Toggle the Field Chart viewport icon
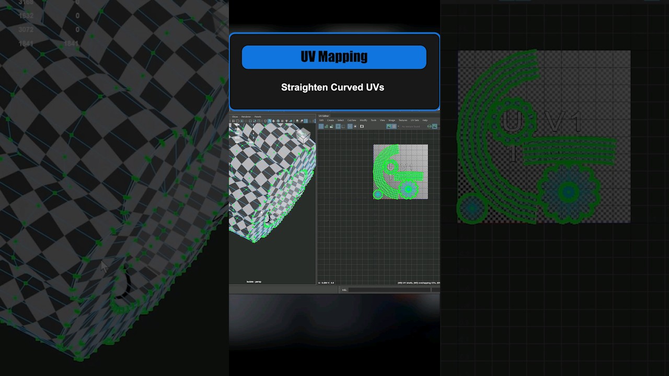This screenshot has height=376, width=669. click(250, 121)
